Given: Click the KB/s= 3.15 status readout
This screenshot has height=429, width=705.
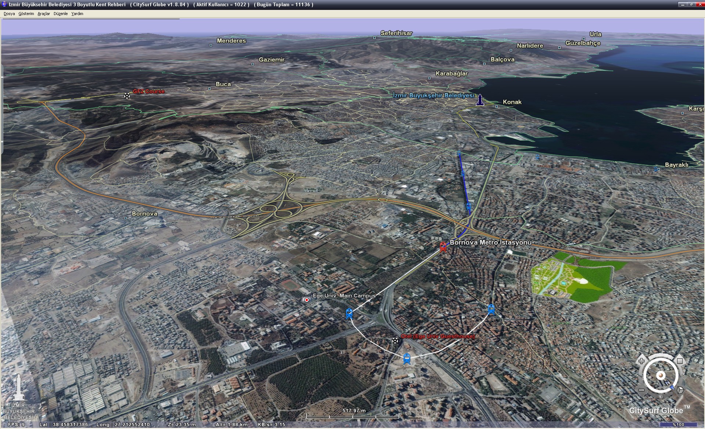Looking at the screenshot, I should coord(271,425).
